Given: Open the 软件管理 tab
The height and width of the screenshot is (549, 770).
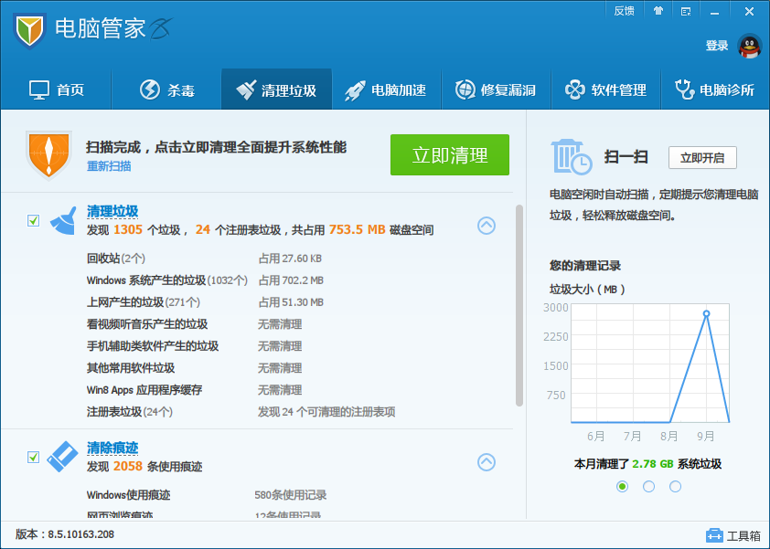Looking at the screenshot, I should pyautogui.click(x=605, y=90).
